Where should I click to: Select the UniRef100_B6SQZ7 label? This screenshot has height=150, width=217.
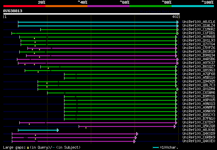pyautogui.click(x=199, y=67)
